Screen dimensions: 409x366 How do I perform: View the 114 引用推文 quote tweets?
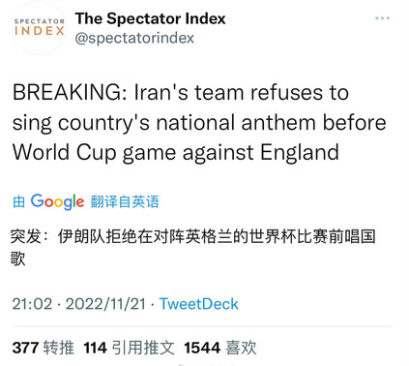129,348
